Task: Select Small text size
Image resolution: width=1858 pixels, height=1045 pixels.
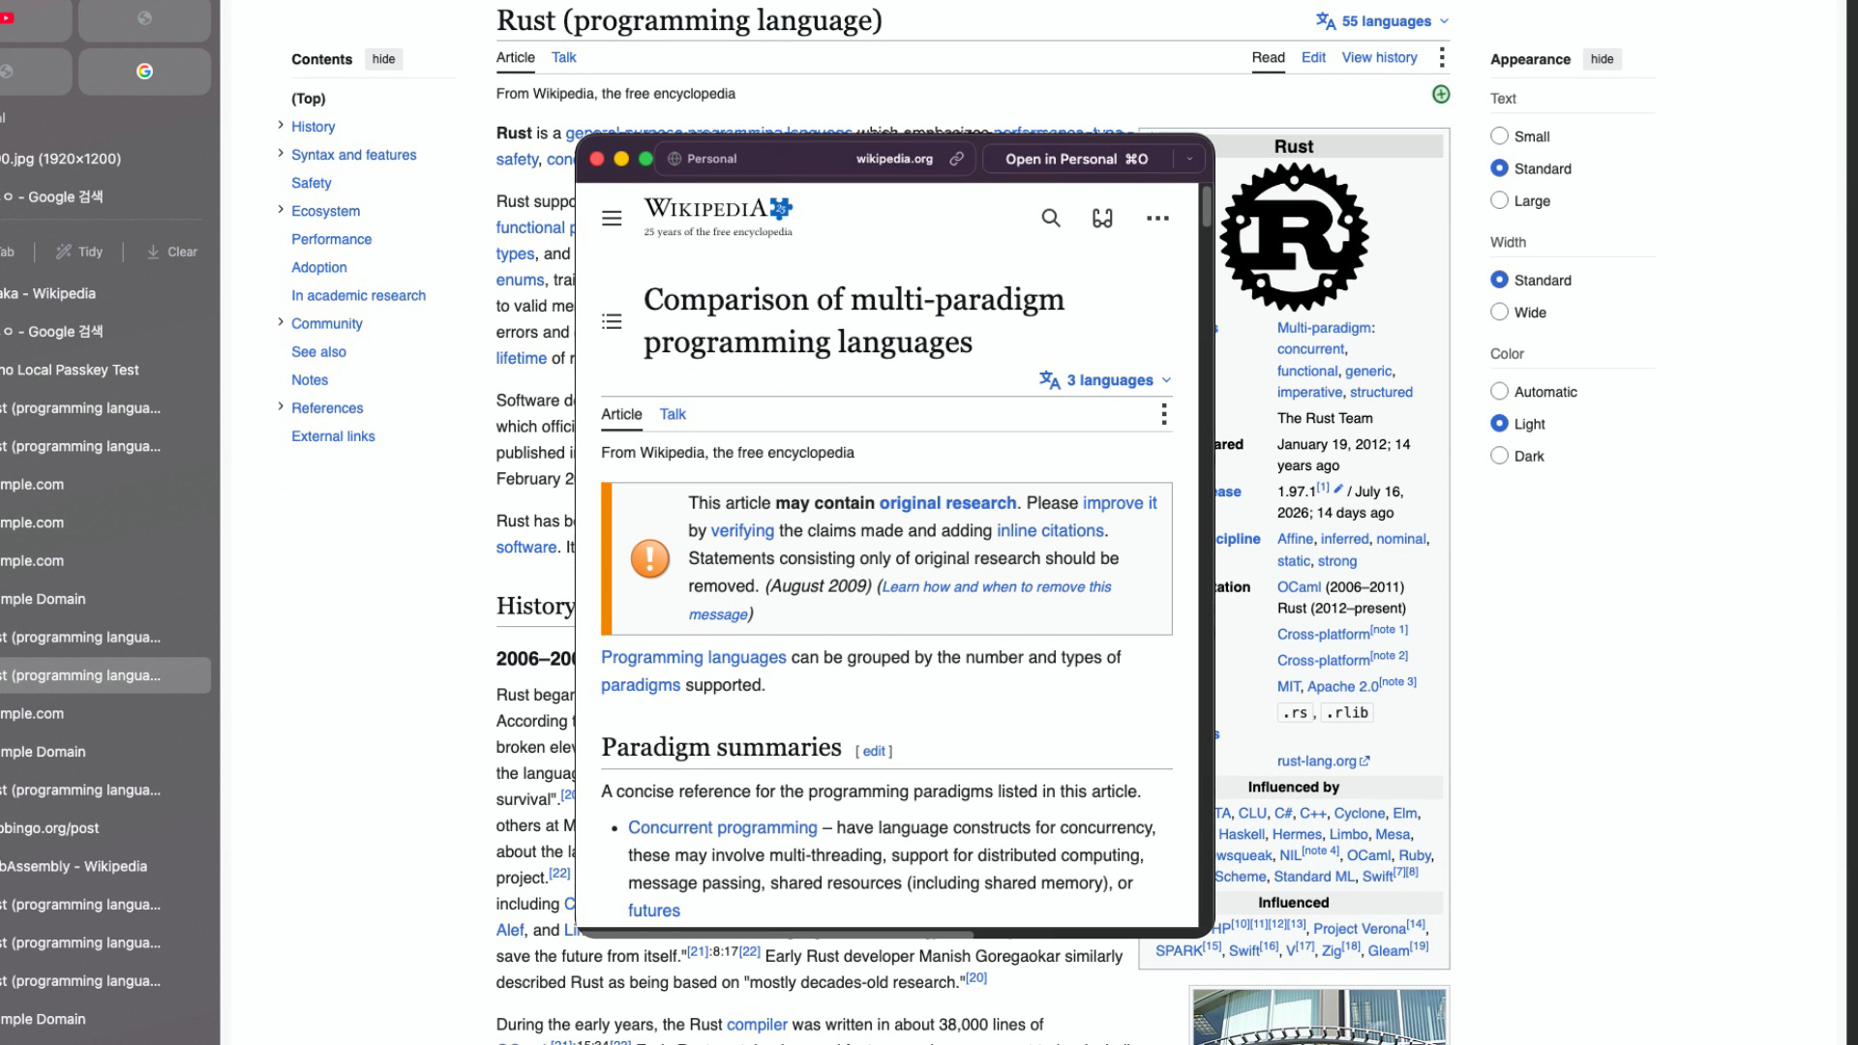Action: [1499, 136]
